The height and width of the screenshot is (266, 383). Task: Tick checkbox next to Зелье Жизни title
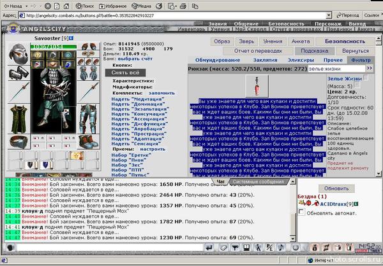click(x=366, y=78)
